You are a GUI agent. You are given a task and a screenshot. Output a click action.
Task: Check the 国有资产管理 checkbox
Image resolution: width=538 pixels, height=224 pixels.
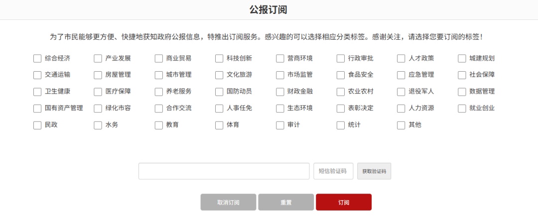click(37, 109)
